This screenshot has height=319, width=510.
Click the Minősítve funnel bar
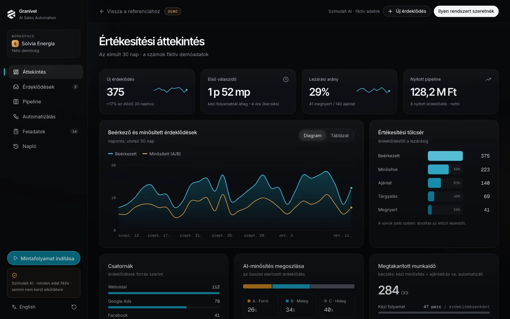[x=438, y=169]
